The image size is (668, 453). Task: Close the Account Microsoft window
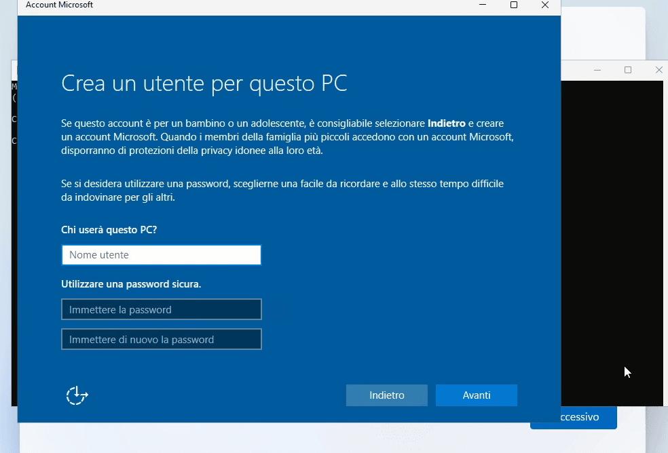[545, 5]
